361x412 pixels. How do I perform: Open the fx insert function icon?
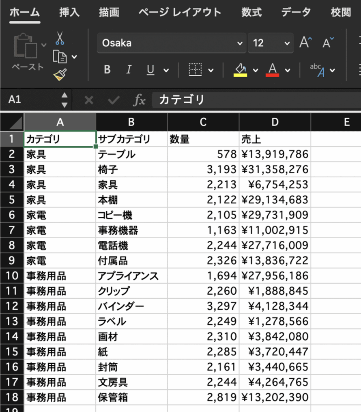click(x=140, y=100)
